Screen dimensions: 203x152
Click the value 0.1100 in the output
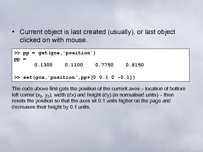[74, 65]
